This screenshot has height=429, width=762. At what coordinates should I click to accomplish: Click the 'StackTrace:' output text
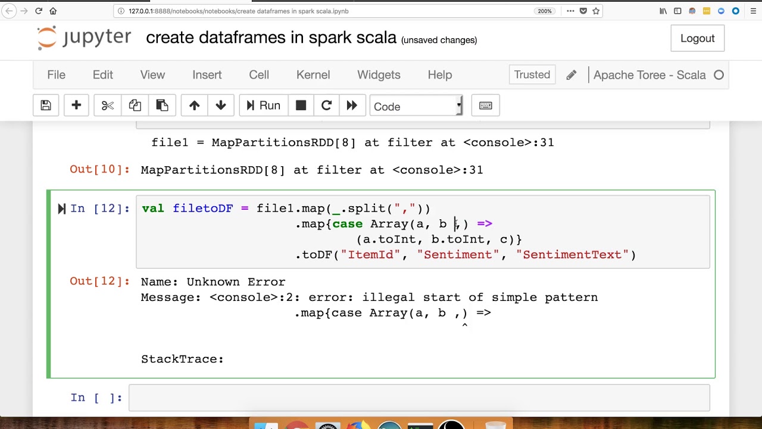pos(182,359)
